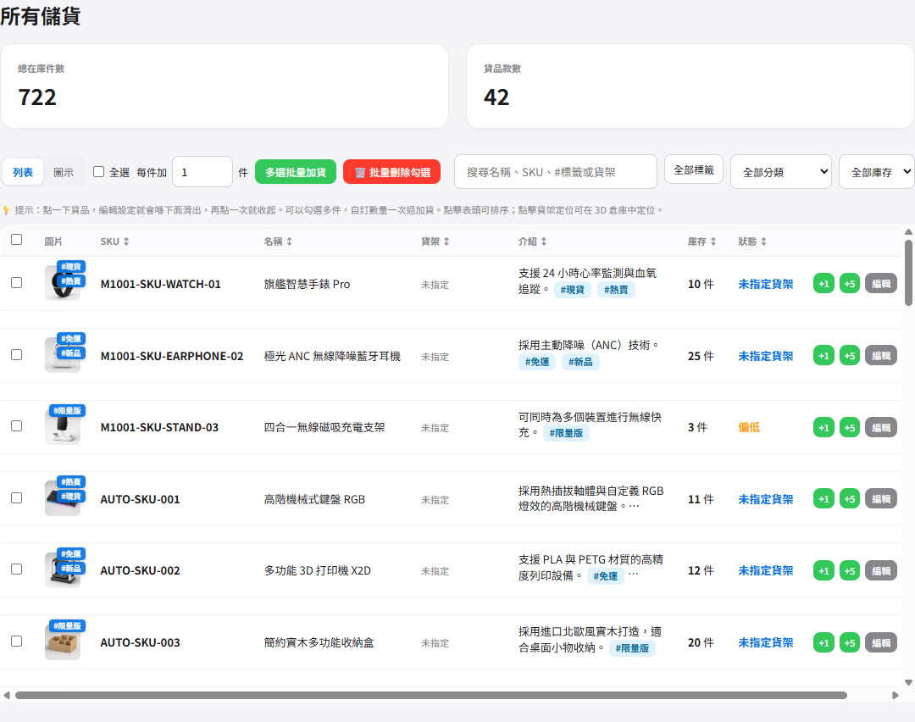Click +1 for M1001-SKU-WATCH-01
Image resolution: width=915 pixels, height=722 pixels.
(x=823, y=284)
